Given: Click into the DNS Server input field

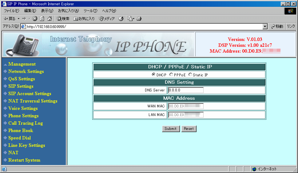Looking at the screenshot, I should pyautogui.click(x=186, y=90).
